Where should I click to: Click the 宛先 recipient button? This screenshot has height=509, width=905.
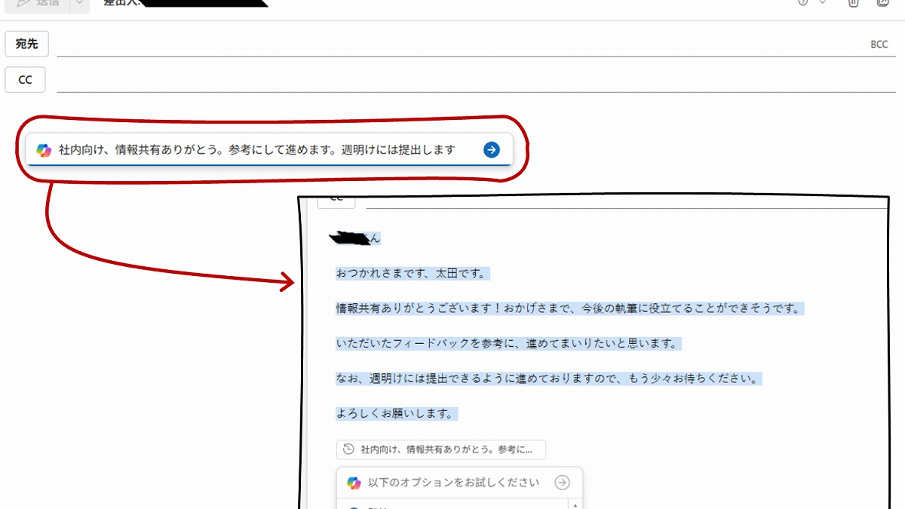click(26, 44)
